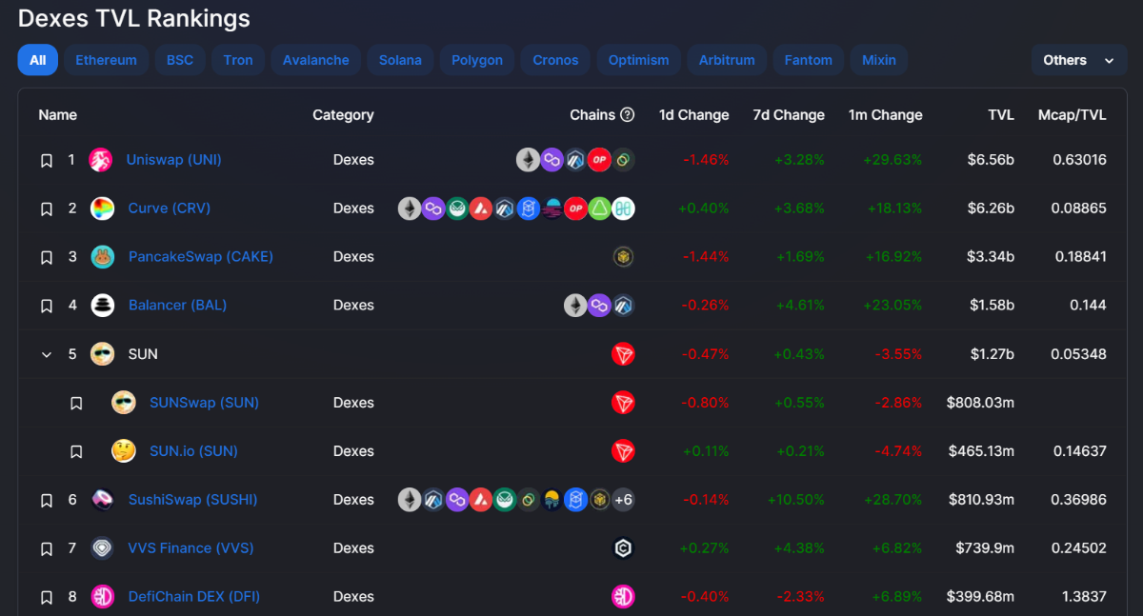Bookmark the SUNSwap (SUN) sub-row
This screenshot has height=616, width=1143.
(76, 404)
